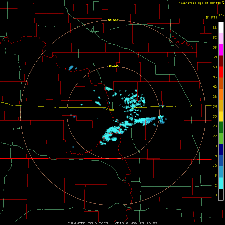Image resolution: width=225 pixels, height=225 pixels.
Task: Click the dark orange 42 kft legend swatch
Action: point(221,83)
